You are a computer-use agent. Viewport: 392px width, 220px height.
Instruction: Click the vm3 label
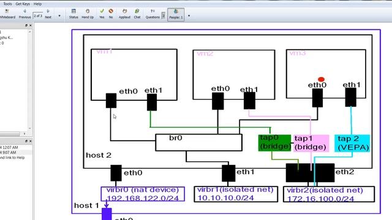pos(298,53)
